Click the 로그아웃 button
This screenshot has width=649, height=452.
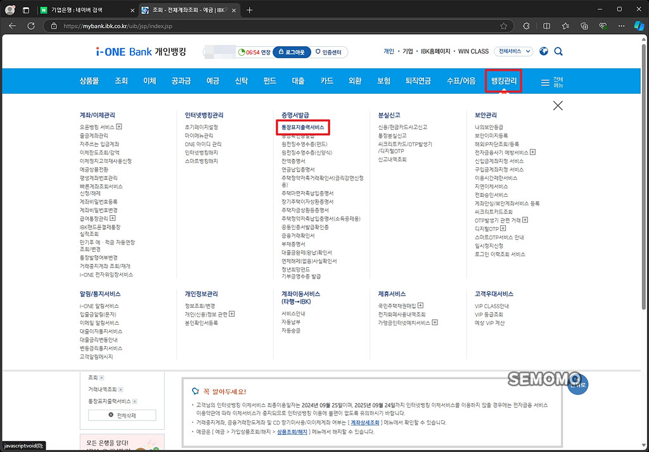(292, 52)
